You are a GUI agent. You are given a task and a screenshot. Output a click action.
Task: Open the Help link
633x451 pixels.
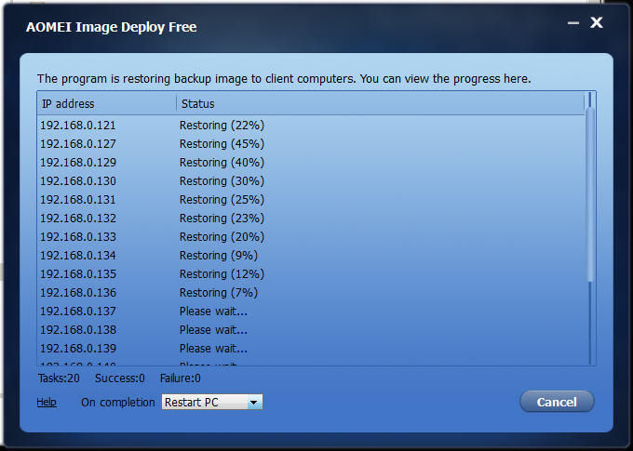coord(47,402)
